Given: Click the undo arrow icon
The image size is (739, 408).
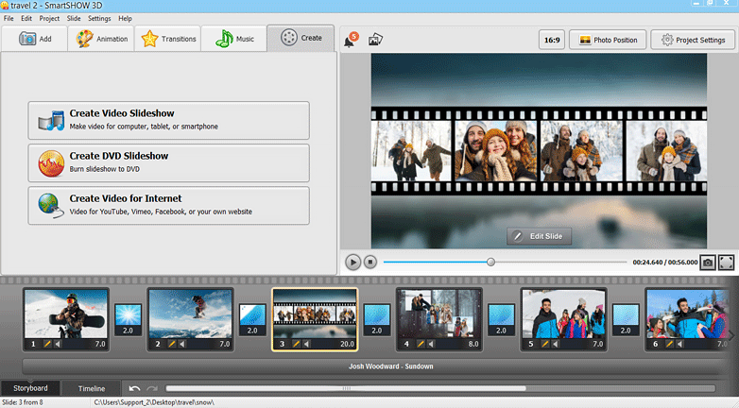Looking at the screenshot, I should [135, 388].
